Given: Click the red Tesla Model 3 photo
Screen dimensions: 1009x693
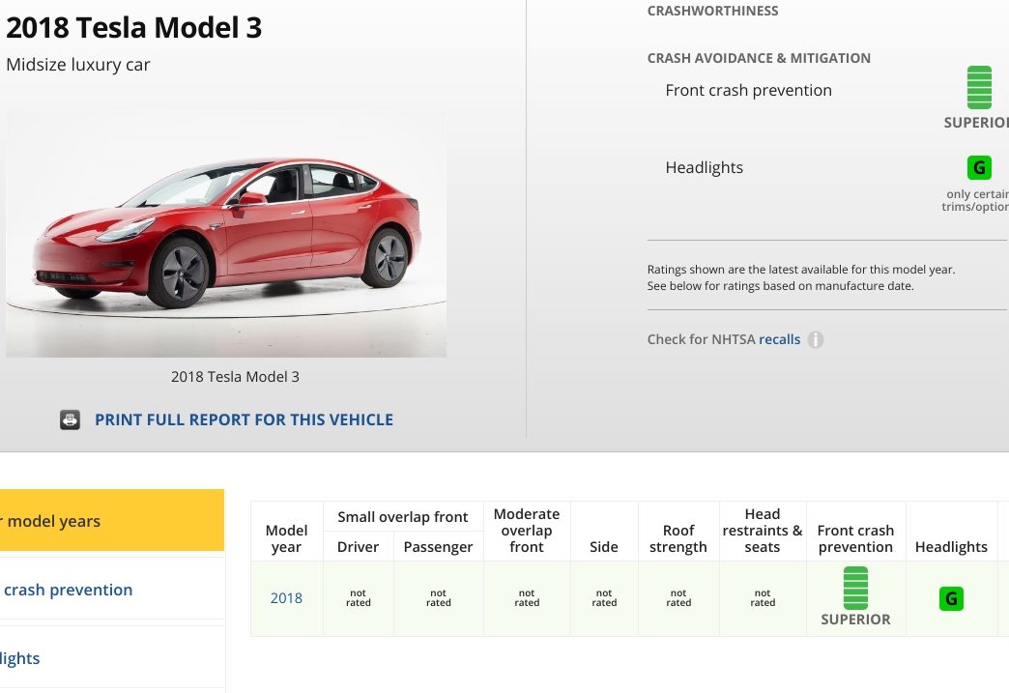Looking at the screenshot, I should pyautogui.click(x=226, y=234).
